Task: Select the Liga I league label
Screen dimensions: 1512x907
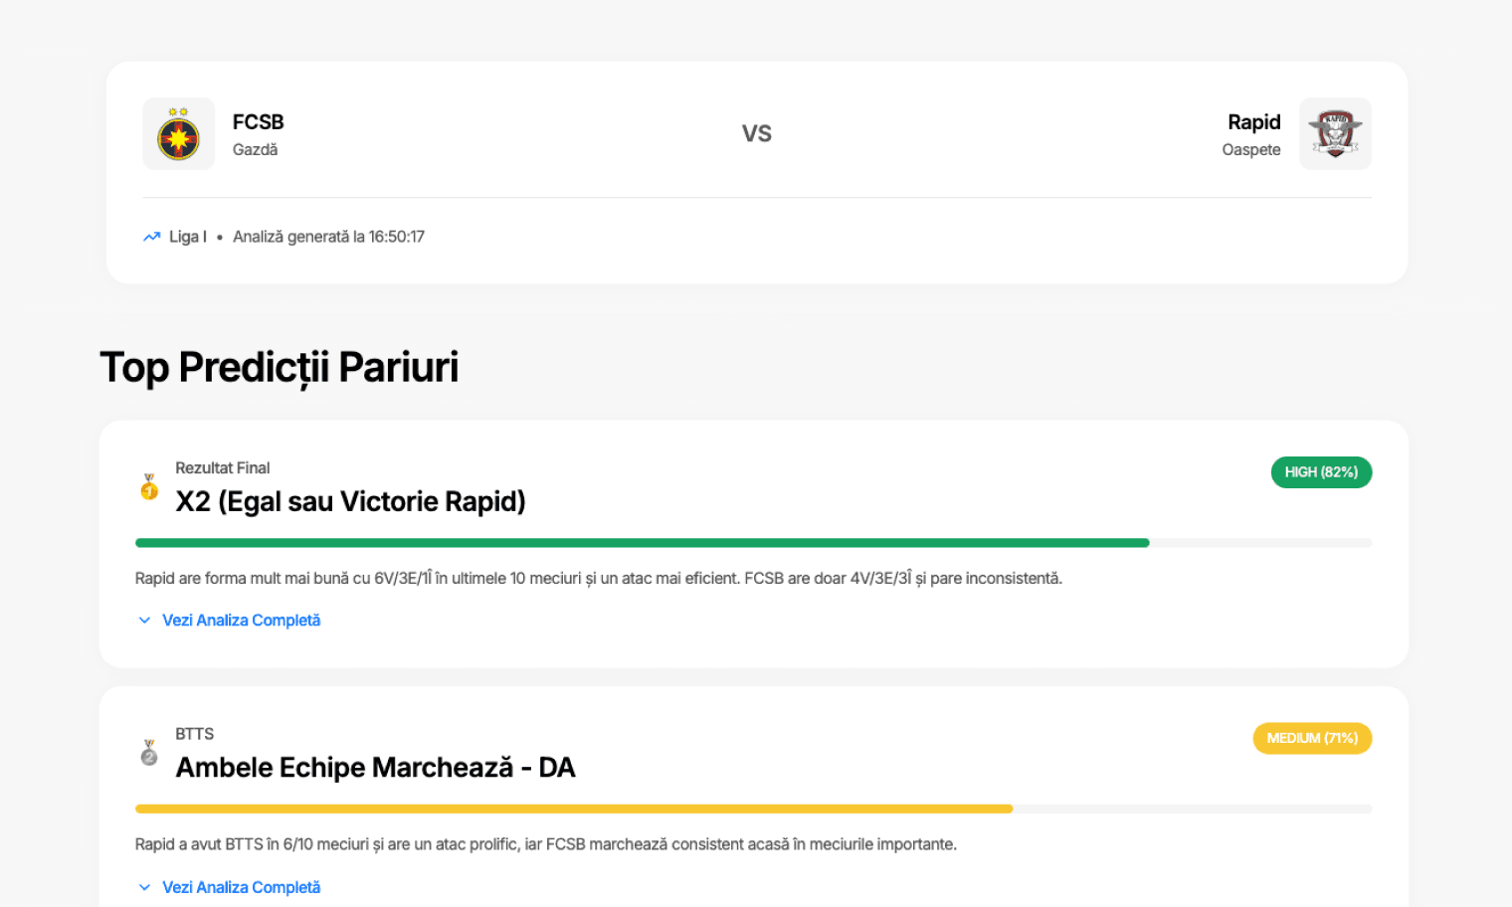Action: pos(187,236)
